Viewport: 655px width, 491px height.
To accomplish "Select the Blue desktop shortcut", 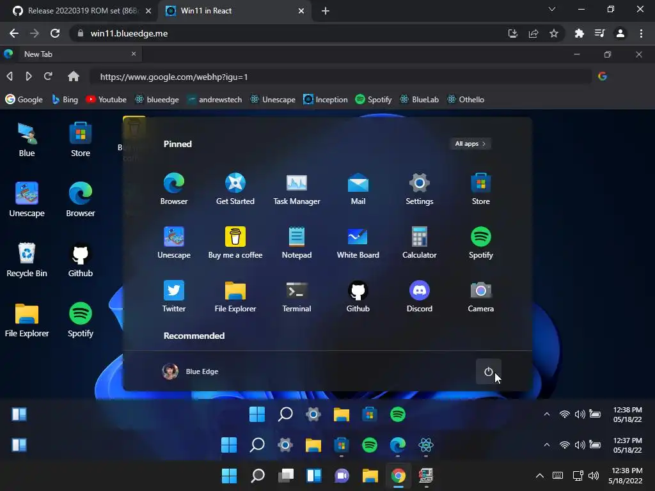I will coord(27,140).
